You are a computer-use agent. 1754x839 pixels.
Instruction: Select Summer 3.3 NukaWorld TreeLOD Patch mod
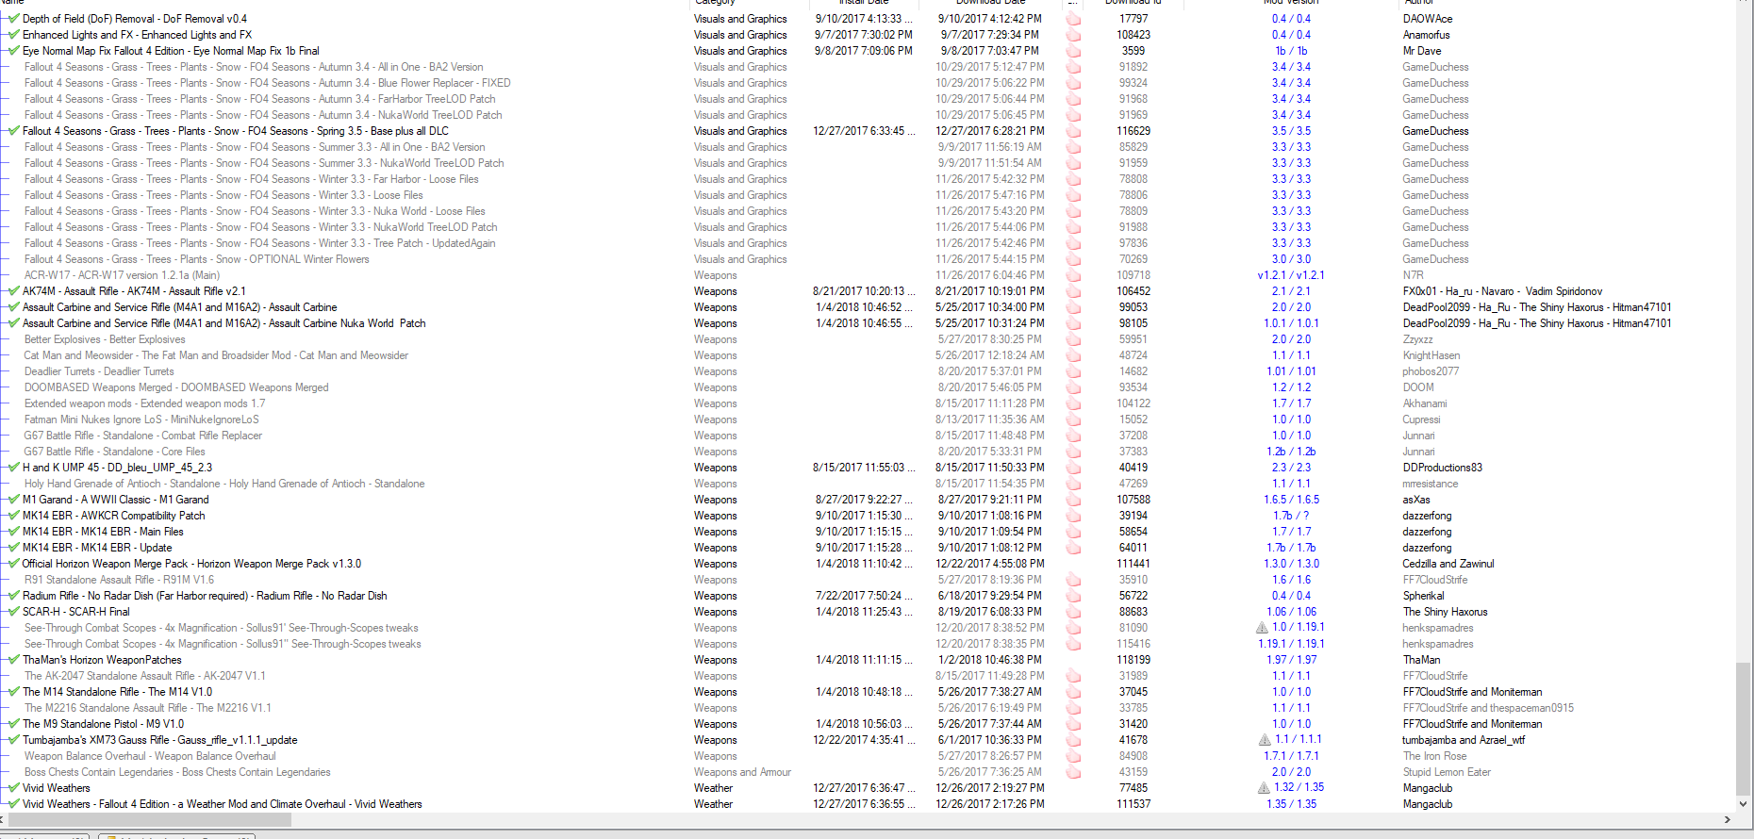pos(264,163)
